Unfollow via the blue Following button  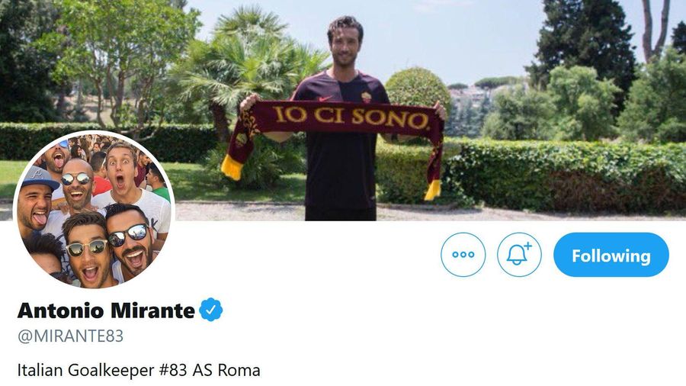[x=611, y=255]
